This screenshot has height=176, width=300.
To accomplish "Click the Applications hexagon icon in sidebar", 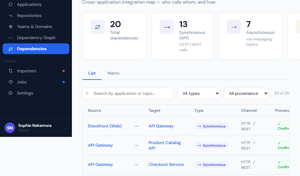I will coord(10,4).
